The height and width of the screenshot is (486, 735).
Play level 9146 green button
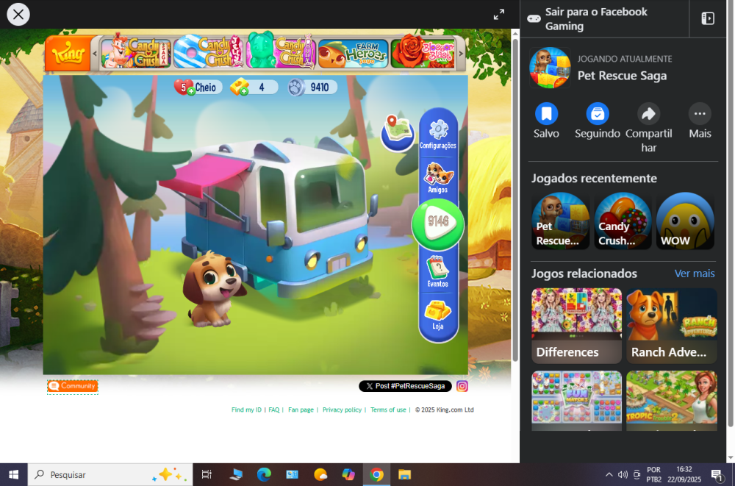[x=438, y=224]
